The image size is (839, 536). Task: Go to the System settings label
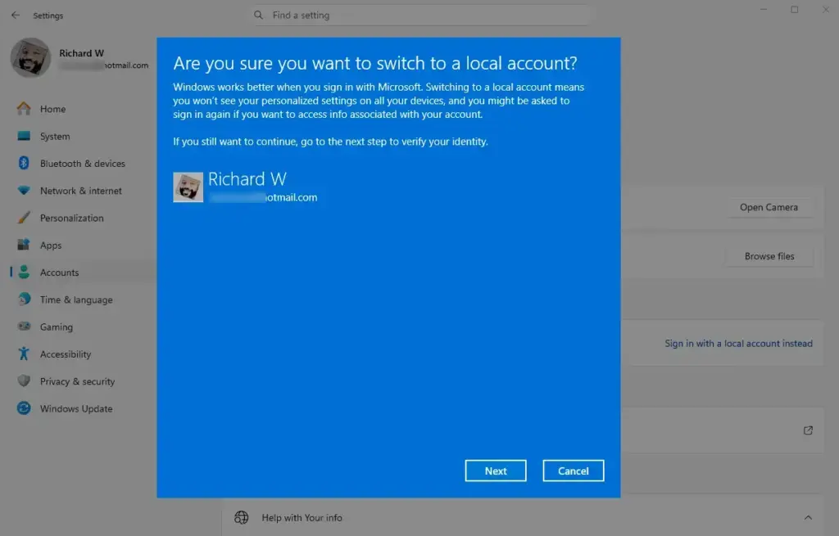point(55,137)
